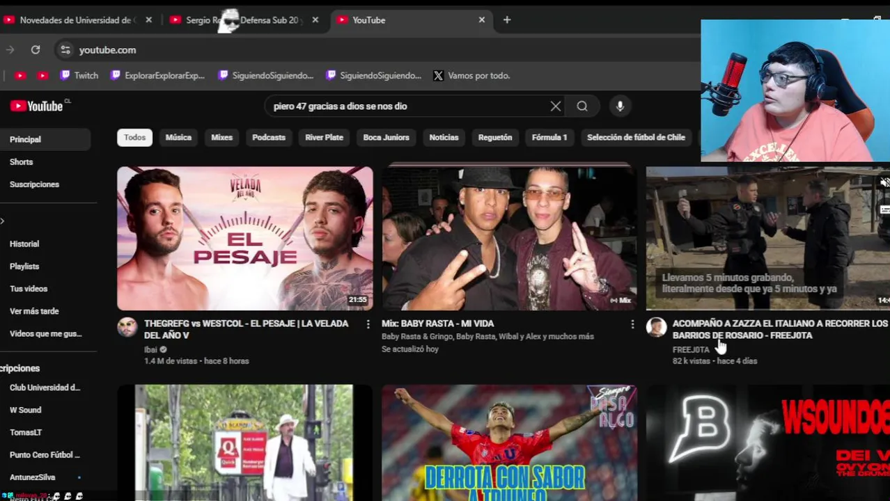This screenshot has height=501, width=890.
Task: Switch to Sergio Defensa Sub 20 tab
Action: click(x=245, y=20)
